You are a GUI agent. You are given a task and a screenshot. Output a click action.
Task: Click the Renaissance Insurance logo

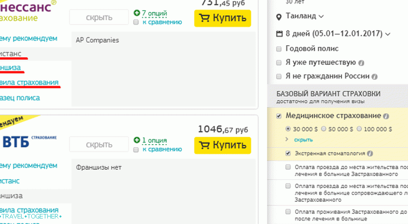point(31,11)
